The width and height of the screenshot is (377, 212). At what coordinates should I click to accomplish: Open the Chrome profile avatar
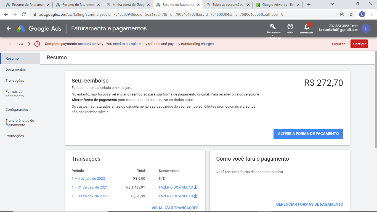coord(362,14)
